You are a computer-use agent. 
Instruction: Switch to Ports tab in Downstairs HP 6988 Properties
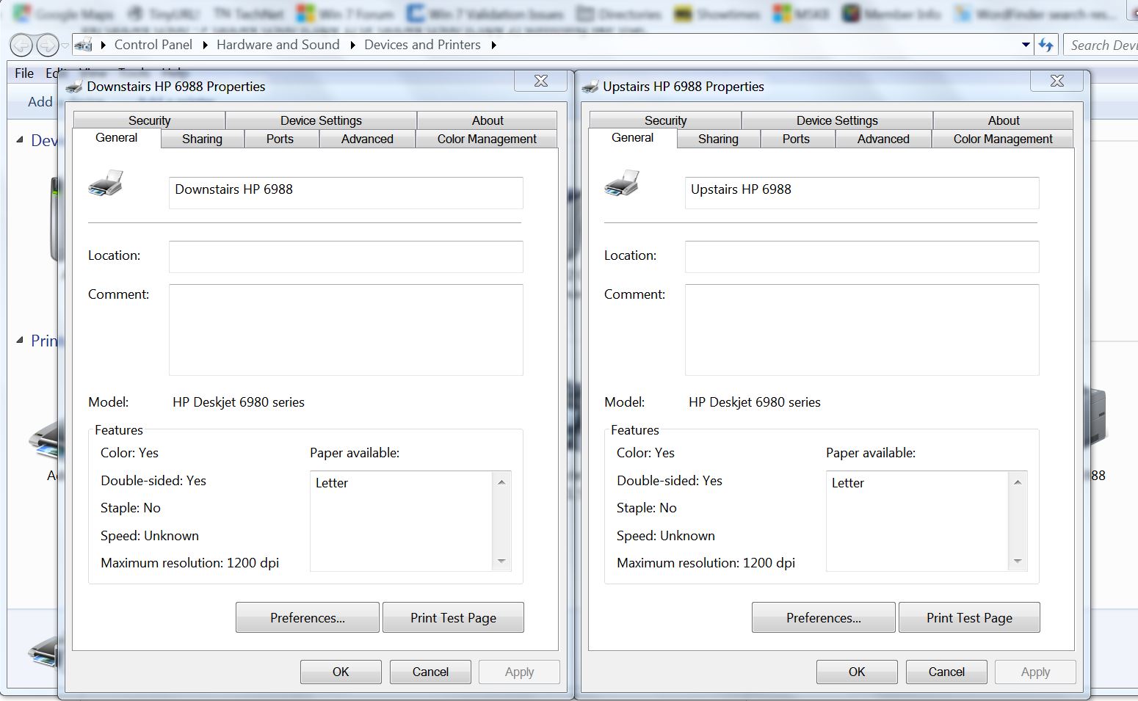click(280, 139)
